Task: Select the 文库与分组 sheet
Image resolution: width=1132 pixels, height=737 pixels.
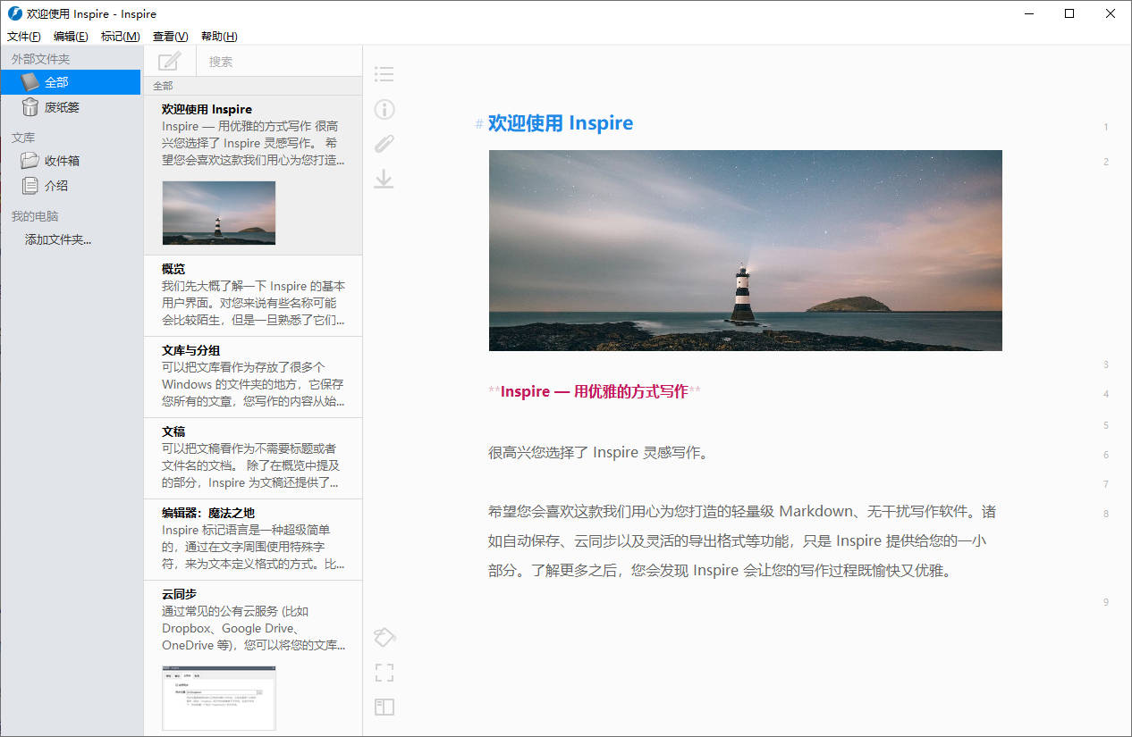Action: tap(253, 377)
